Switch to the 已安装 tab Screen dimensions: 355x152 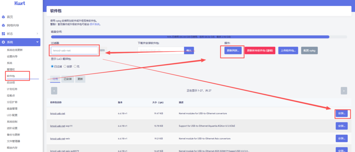[68, 79]
